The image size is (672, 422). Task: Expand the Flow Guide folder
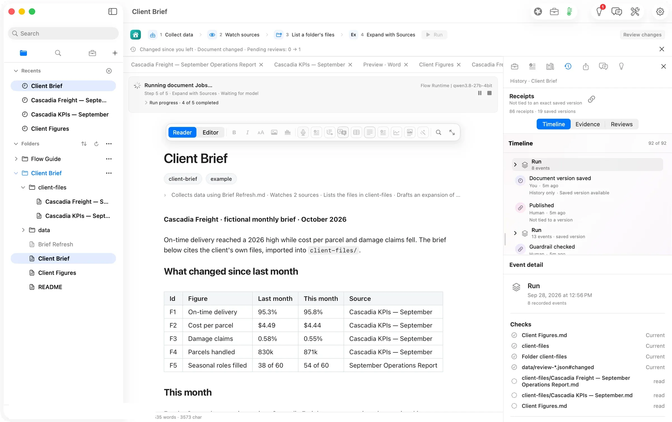(x=16, y=159)
